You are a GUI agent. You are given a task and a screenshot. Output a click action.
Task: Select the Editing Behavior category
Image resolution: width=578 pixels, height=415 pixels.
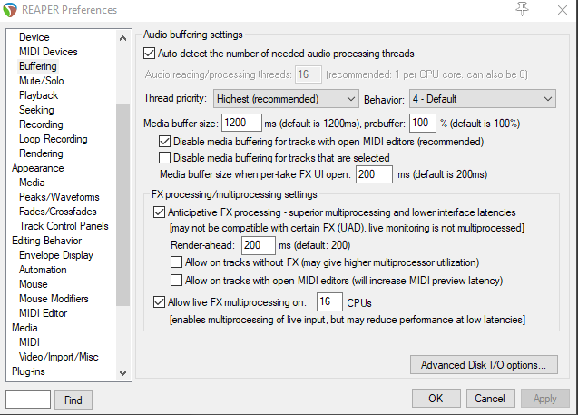tap(47, 241)
